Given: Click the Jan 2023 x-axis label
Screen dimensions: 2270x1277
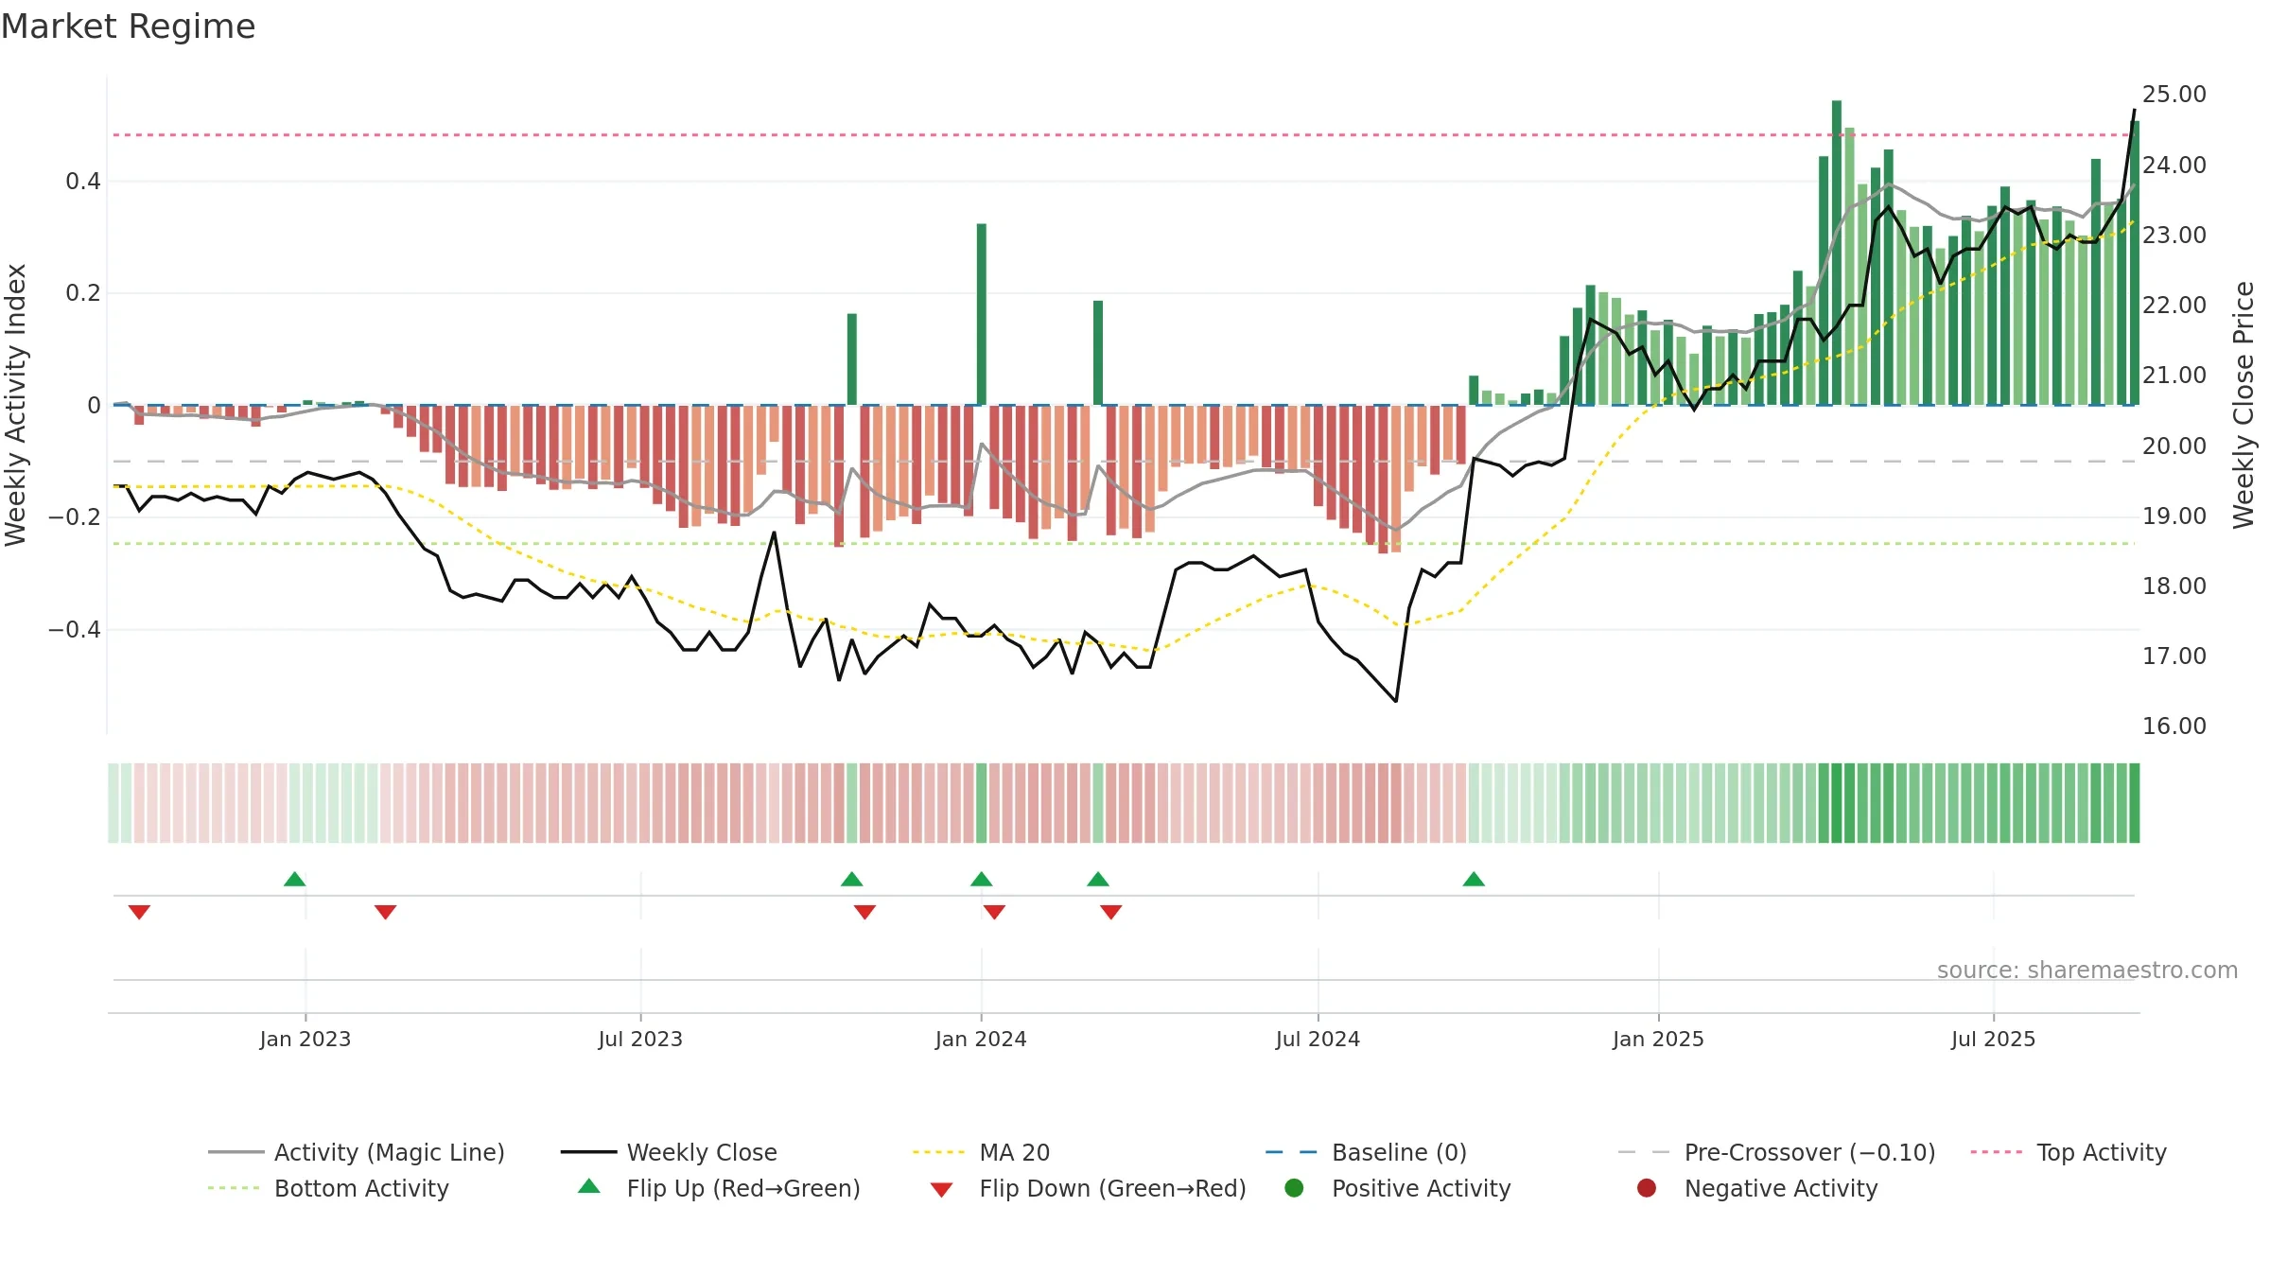Looking at the screenshot, I should click(x=306, y=1039).
